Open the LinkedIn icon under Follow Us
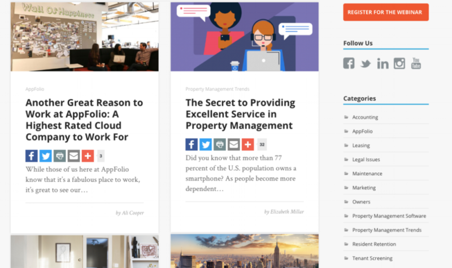 [x=383, y=63]
